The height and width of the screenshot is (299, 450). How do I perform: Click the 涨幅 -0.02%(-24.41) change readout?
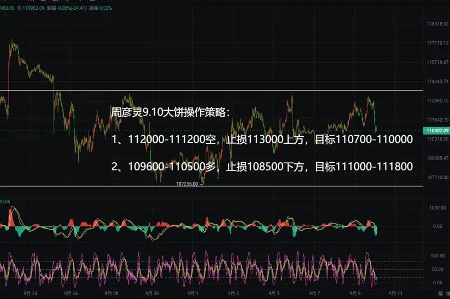pos(67,8)
